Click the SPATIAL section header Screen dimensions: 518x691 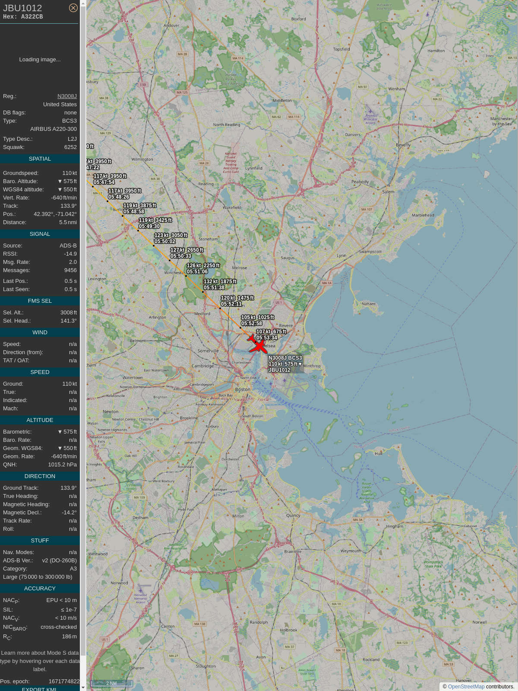(40, 159)
